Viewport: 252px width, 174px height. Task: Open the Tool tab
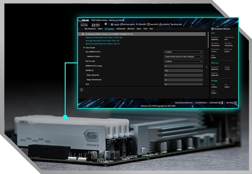pos(145,29)
